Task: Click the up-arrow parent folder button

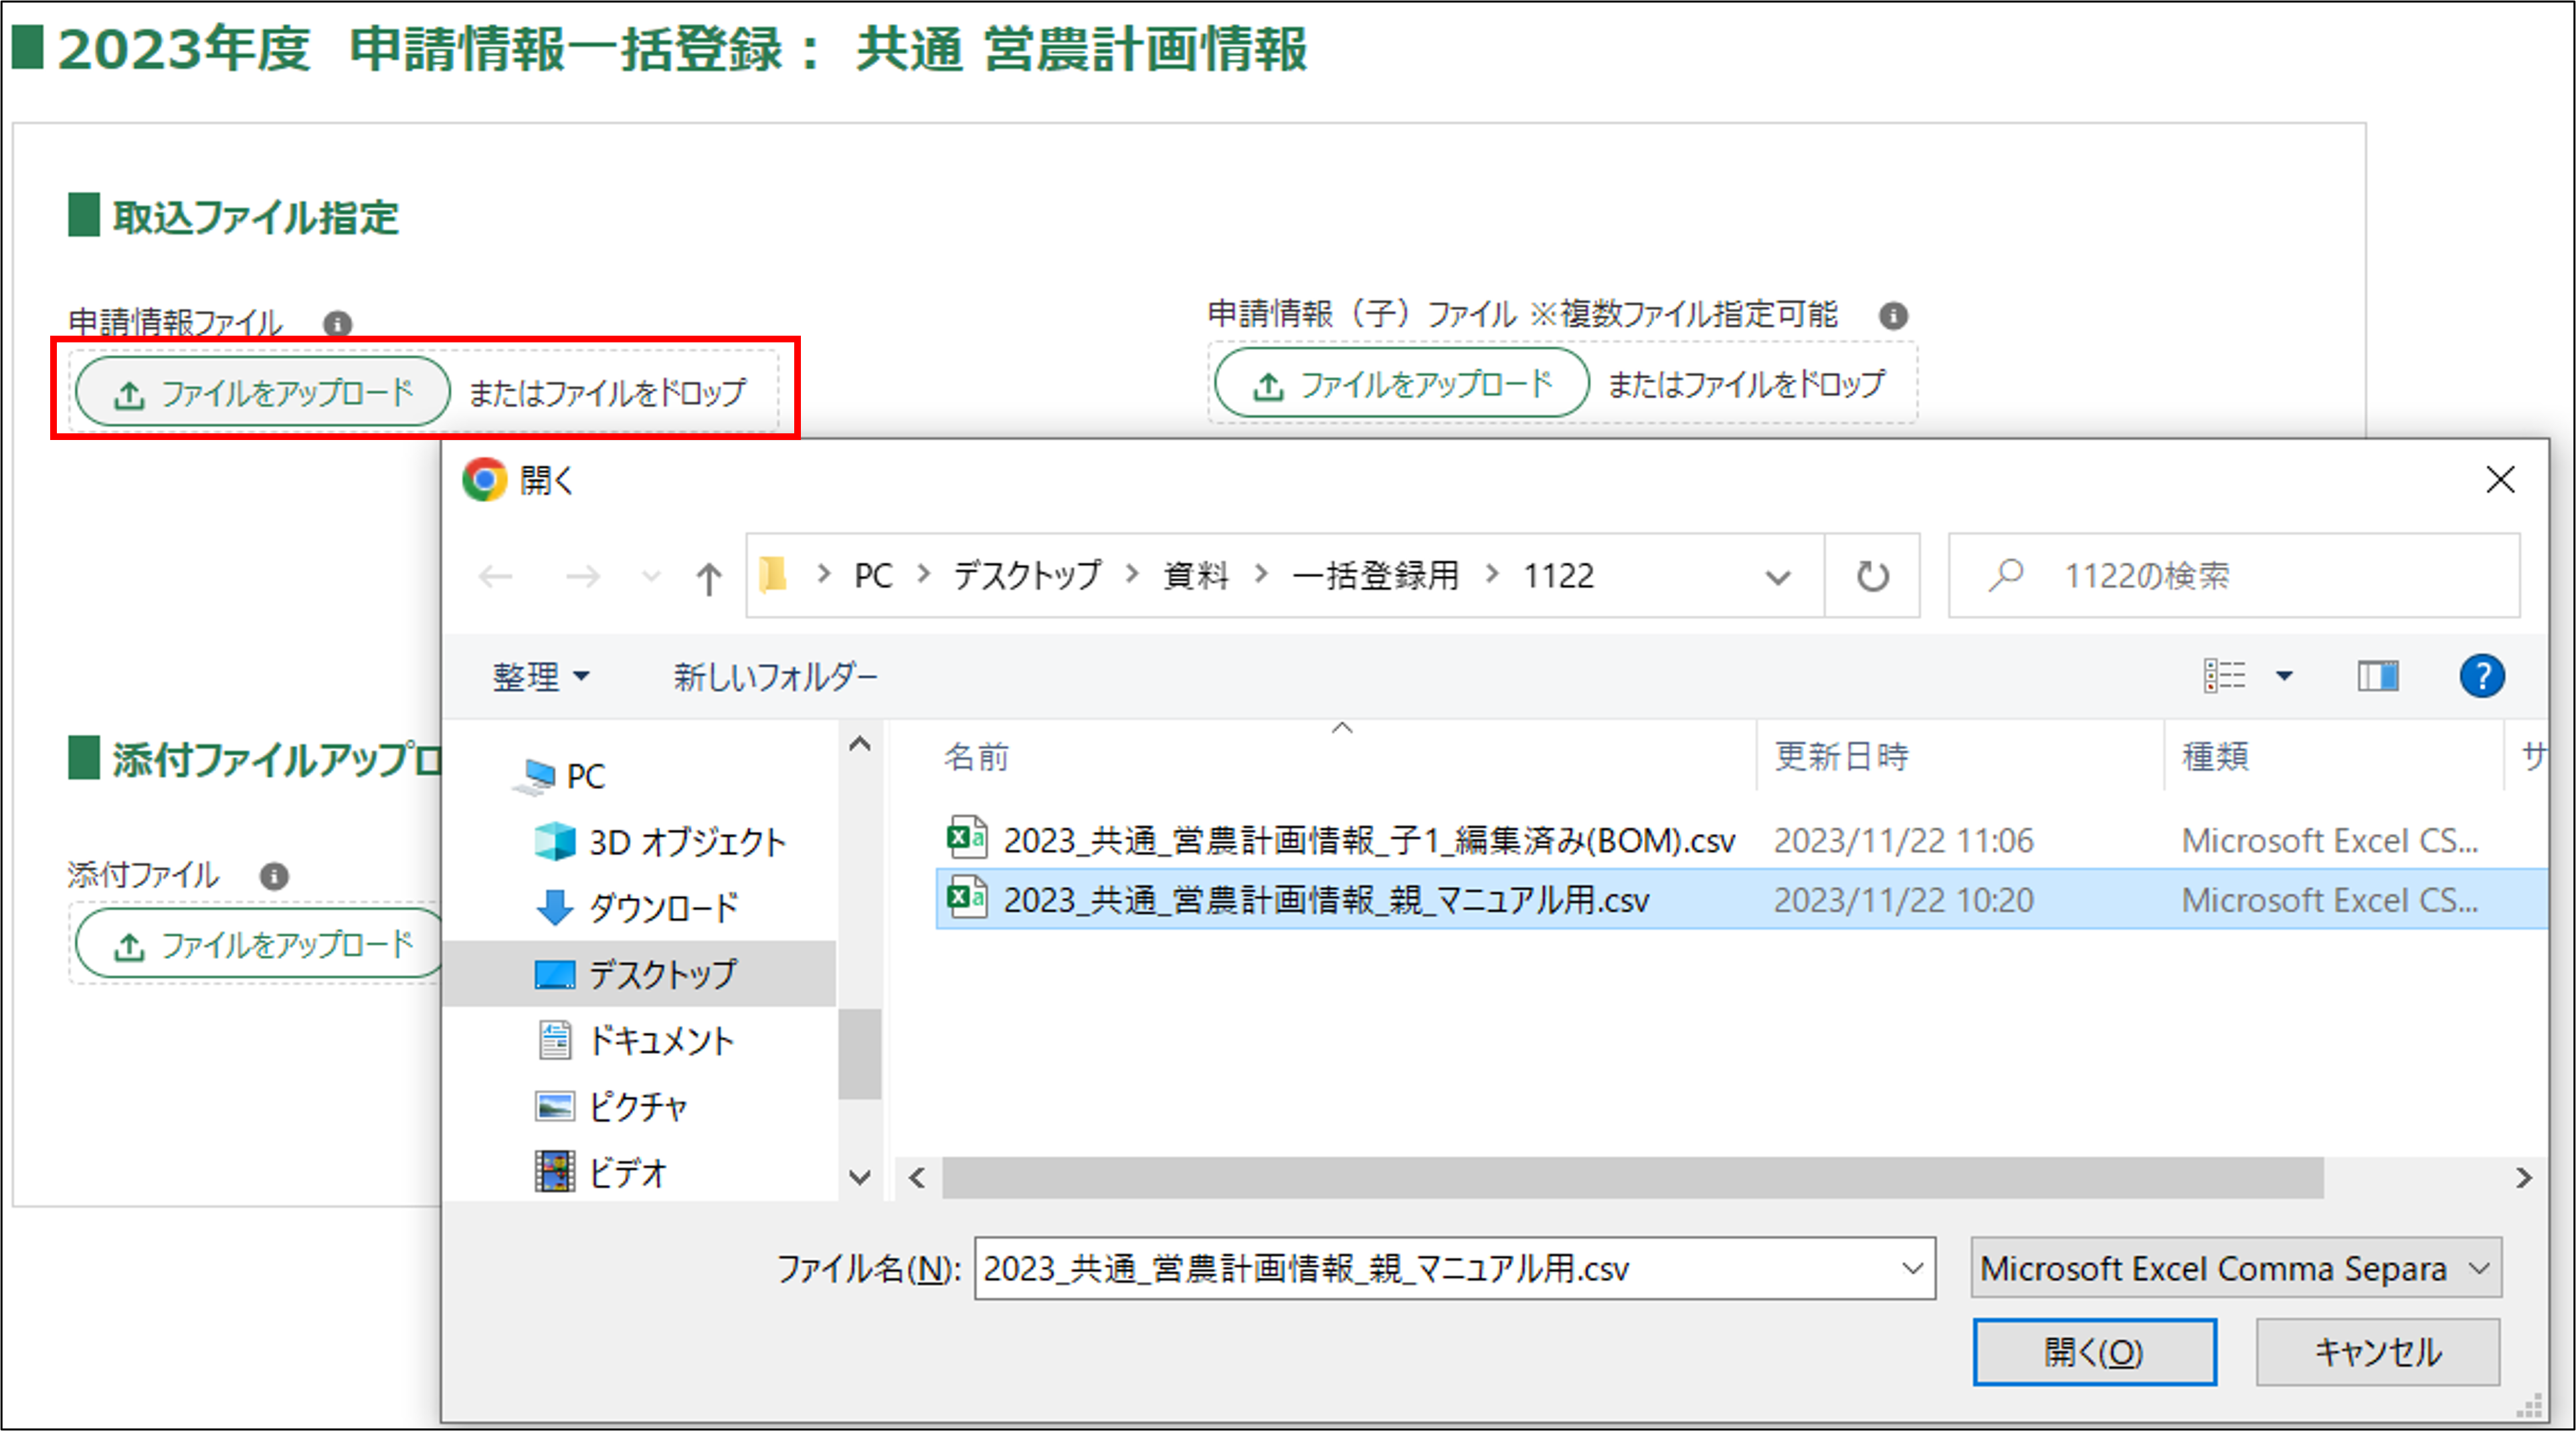Action: pos(708,578)
